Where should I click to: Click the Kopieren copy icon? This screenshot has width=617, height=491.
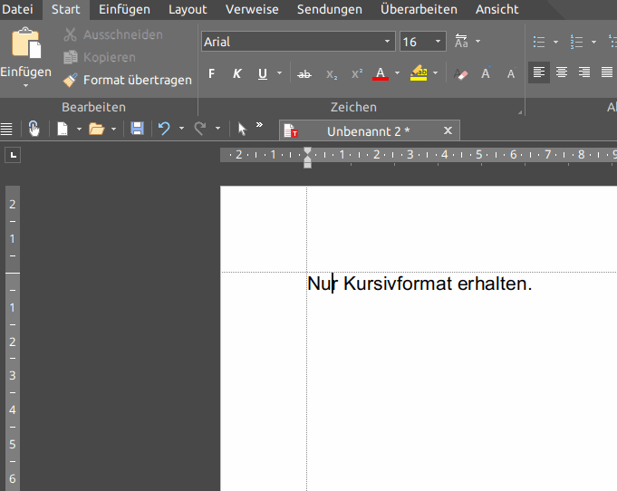coord(71,57)
